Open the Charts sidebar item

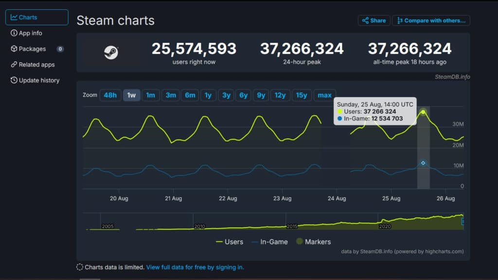[x=37, y=17]
